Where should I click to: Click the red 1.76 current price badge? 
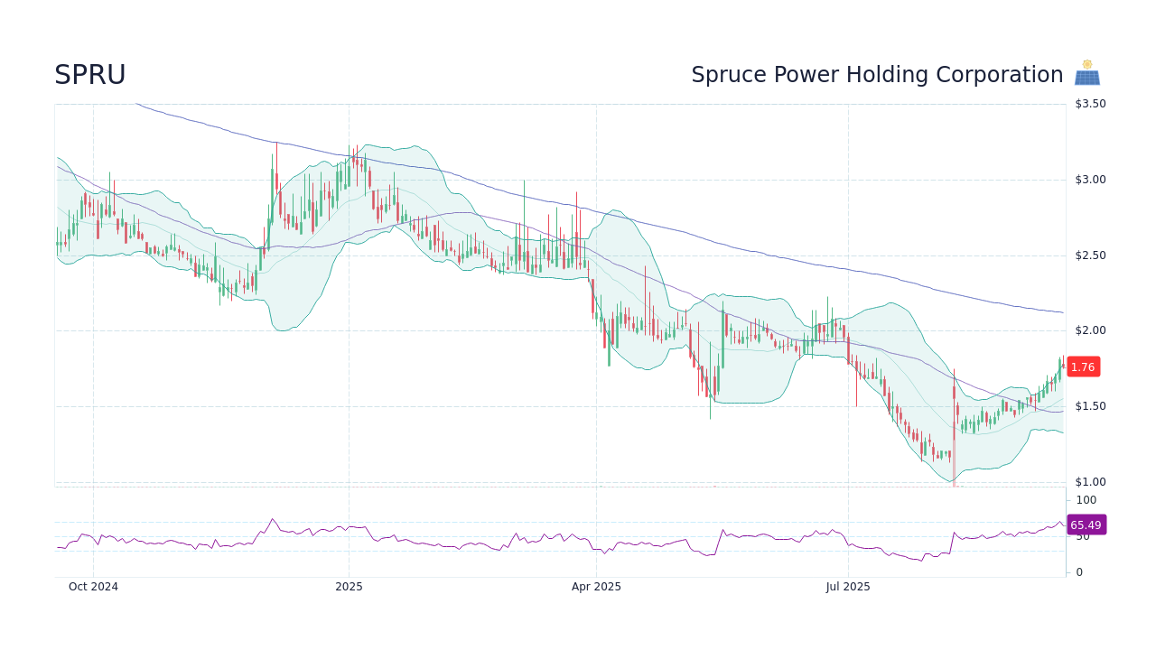click(x=1082, y=367)
